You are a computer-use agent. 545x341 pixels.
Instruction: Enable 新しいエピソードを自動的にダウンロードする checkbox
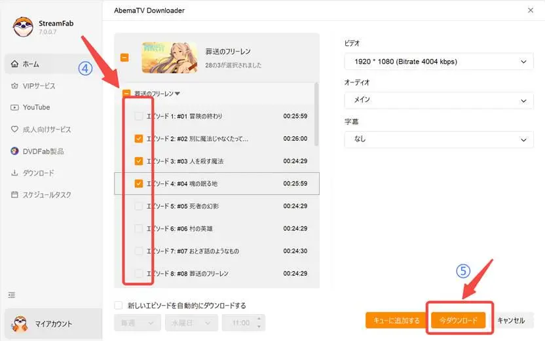tap(119, 305)
